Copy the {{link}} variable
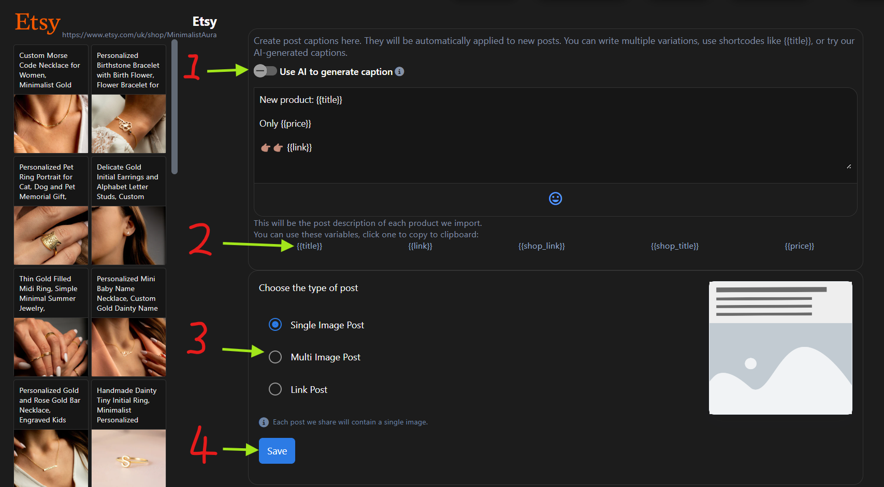This screenshot has width=884, height=487. [x=420, y=246]
